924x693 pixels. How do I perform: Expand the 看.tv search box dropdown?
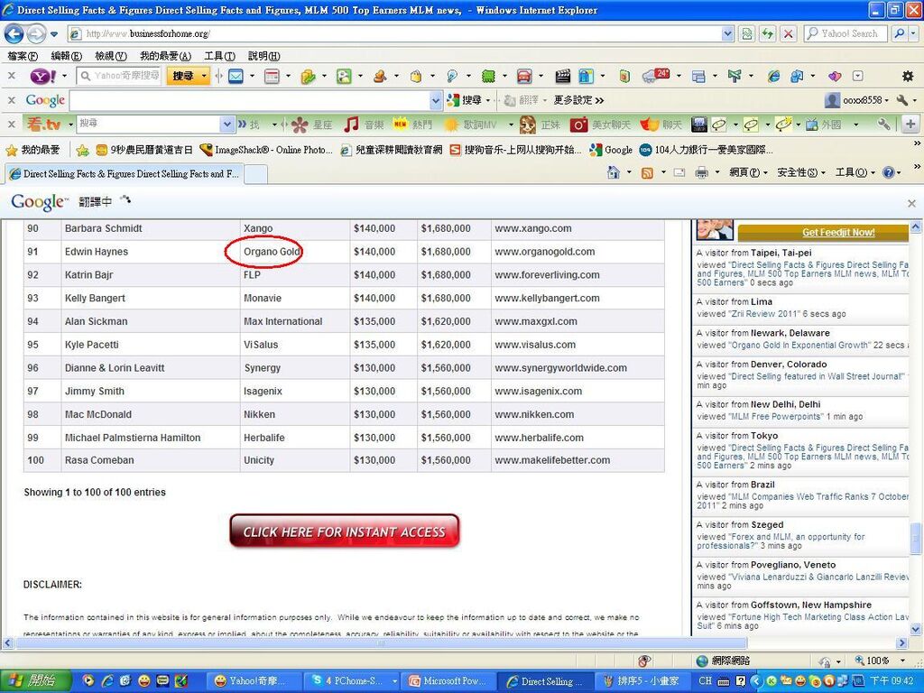click(x=227, y=124)
